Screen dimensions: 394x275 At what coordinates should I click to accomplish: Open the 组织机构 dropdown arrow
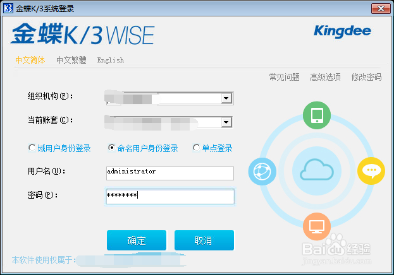coord(226,98)
